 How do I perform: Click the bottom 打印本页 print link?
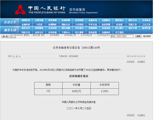(x=130, y=115)
